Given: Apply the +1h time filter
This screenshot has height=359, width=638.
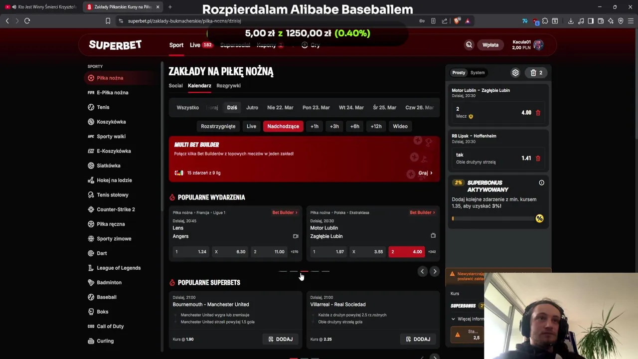Looking at the screenshot, I should 315,126.
